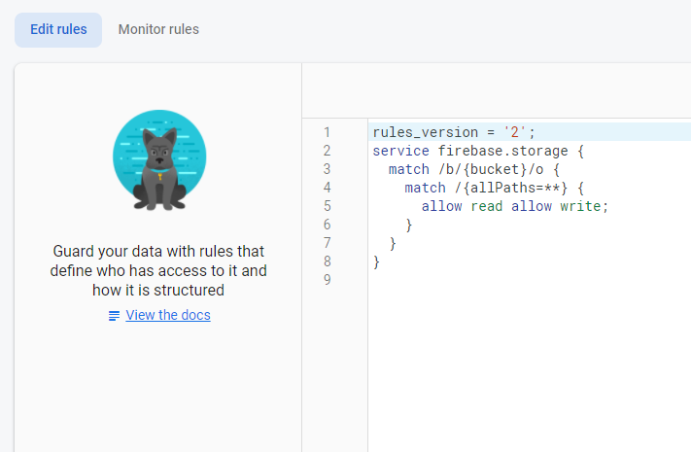691x452 pixels.
Task: Click the line 'service firebase.storage {'
Action: pos(478,151)
